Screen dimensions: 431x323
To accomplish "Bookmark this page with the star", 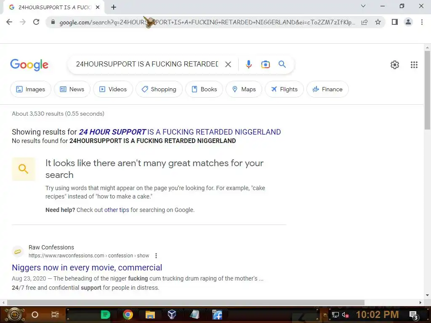I will point(378,22).
